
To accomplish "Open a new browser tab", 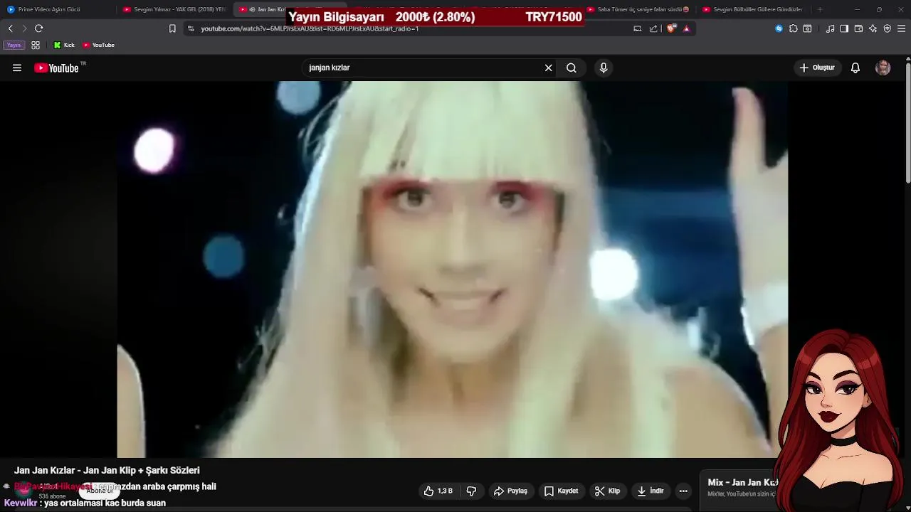I will pos(820,9).
